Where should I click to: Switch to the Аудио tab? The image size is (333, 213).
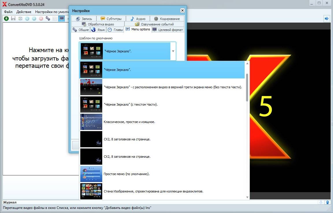(138, 19)
